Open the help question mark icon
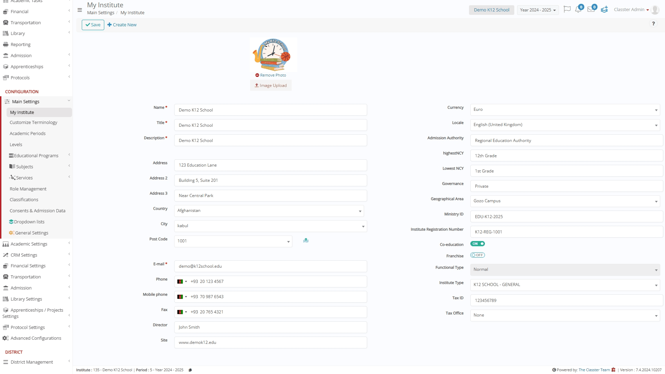Viewport: 665px width, 374px height. click(654, 24)
